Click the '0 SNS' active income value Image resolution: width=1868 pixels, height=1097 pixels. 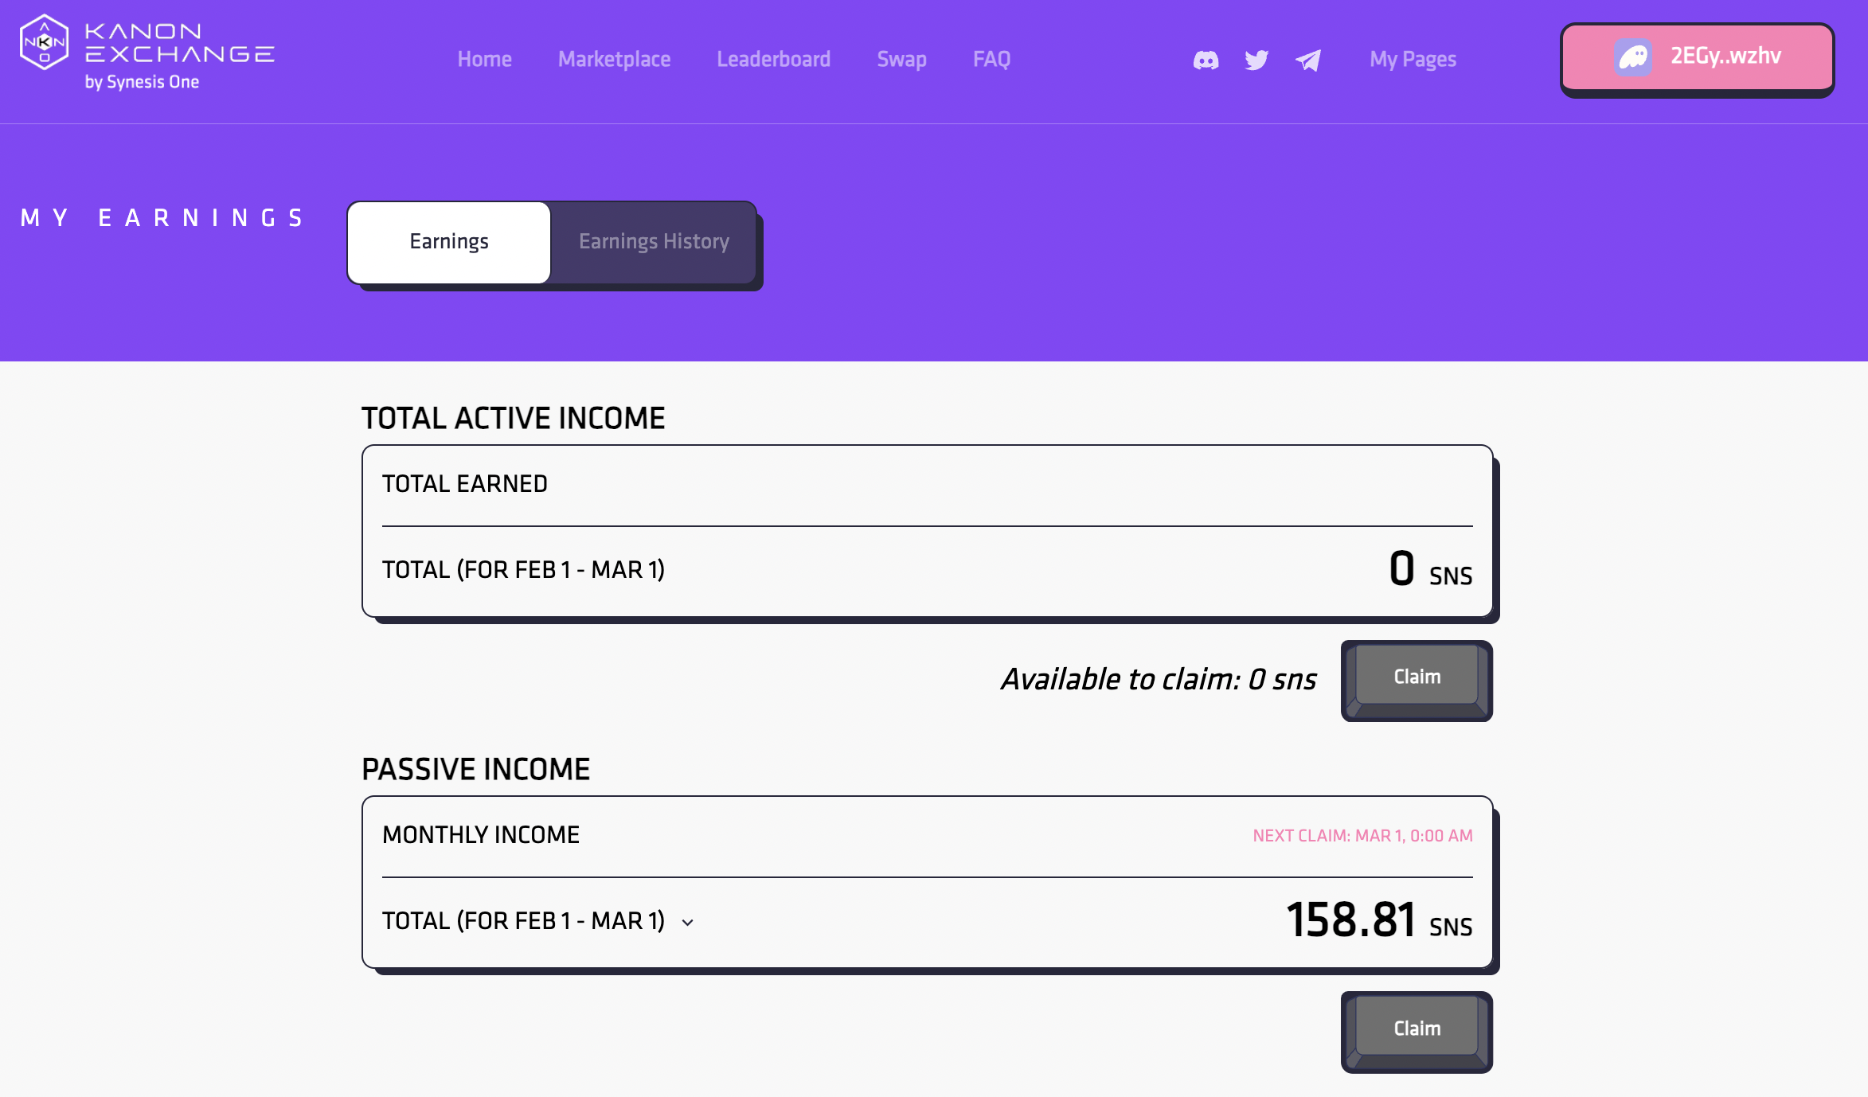(x=1431, y=570)
